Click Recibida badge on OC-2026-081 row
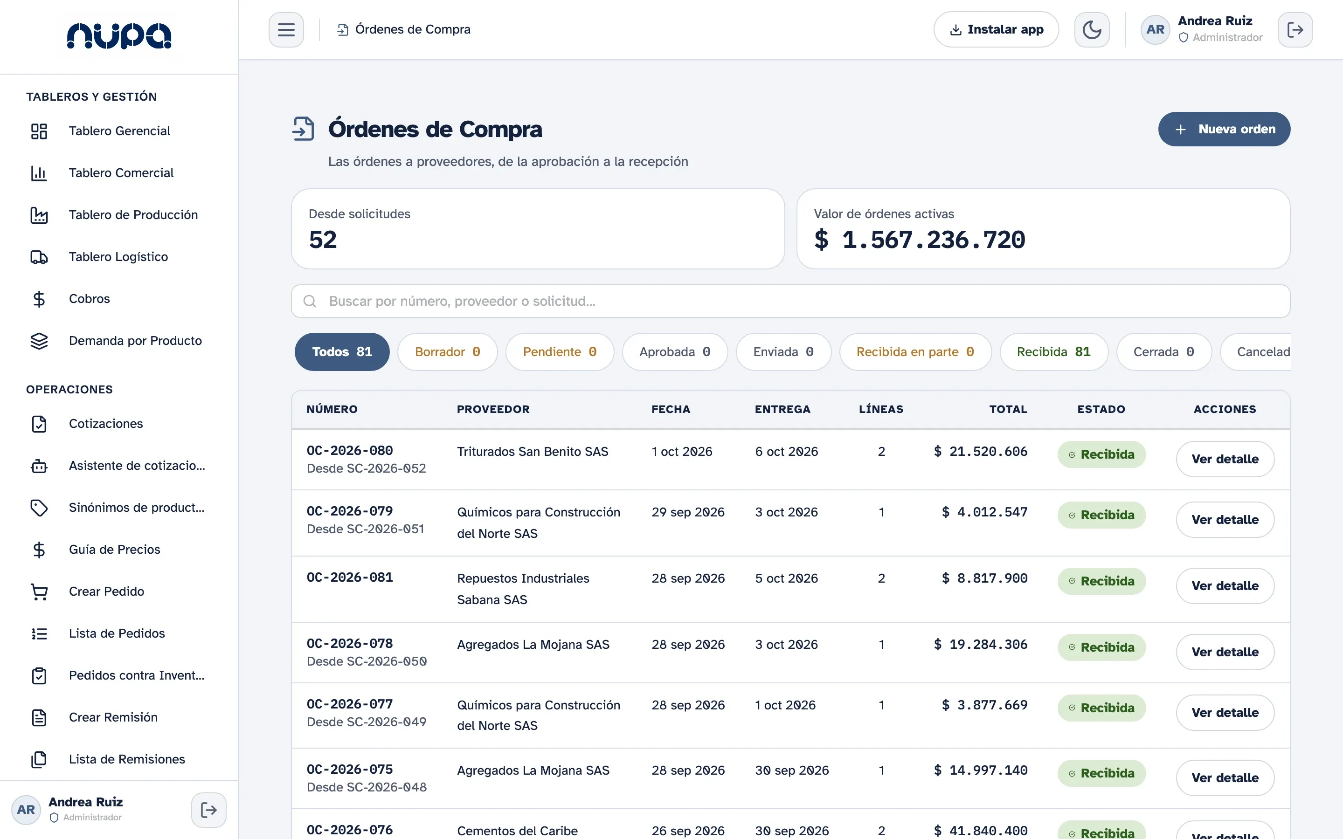Screen dimensions: 1343x839 1101,581
